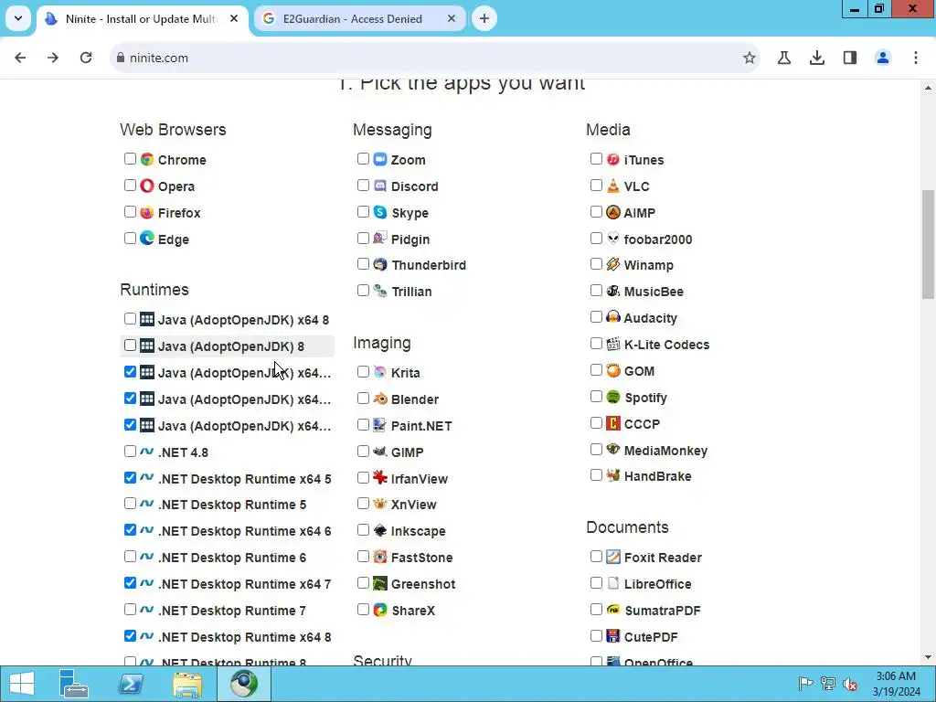The image size is (936, 702).
Task: Open the Chrome profile avatar
Action: [883, 58]
